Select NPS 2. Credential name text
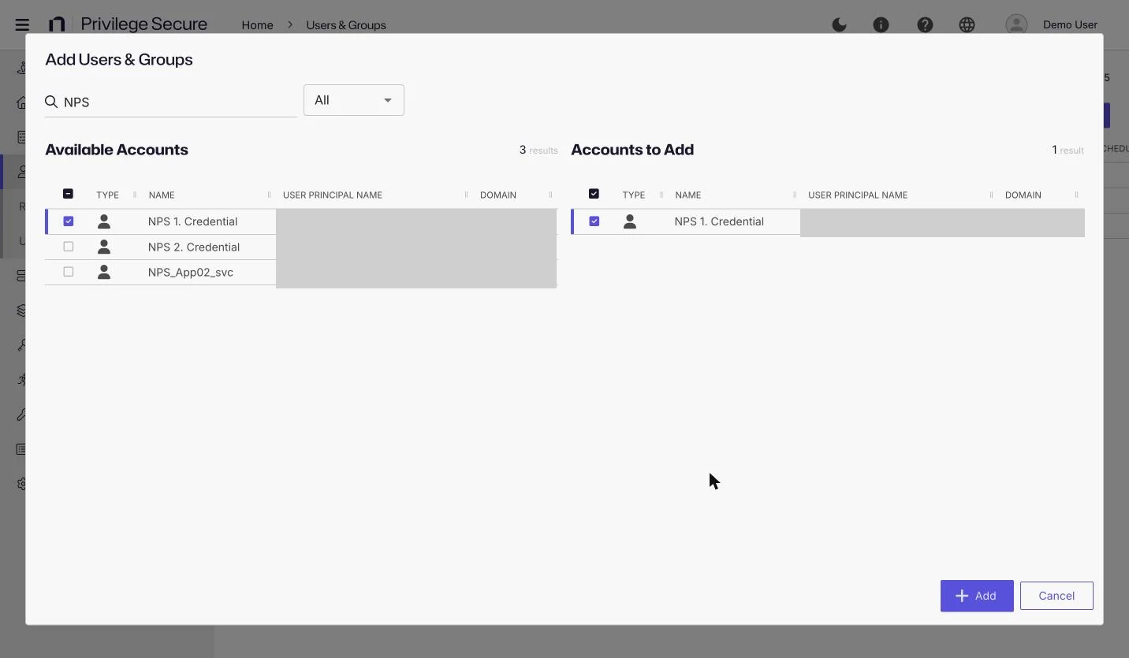The image size is (1129, 658). coord(194,247)
